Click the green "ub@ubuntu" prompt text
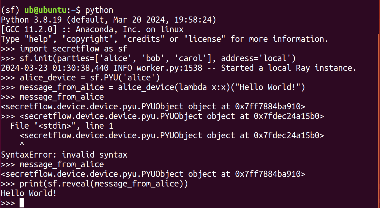Image resolution: width=380 pixels, height=208 pixels. point(45,10)
